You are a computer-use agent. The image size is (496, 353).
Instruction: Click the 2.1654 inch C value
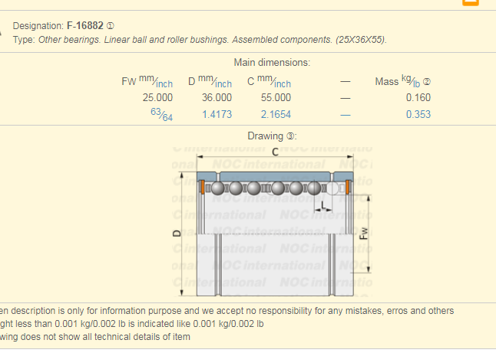276,115
